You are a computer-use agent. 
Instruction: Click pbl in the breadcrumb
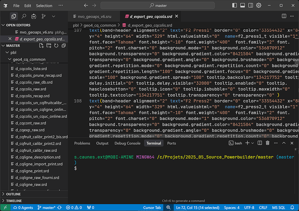[76, 26]
